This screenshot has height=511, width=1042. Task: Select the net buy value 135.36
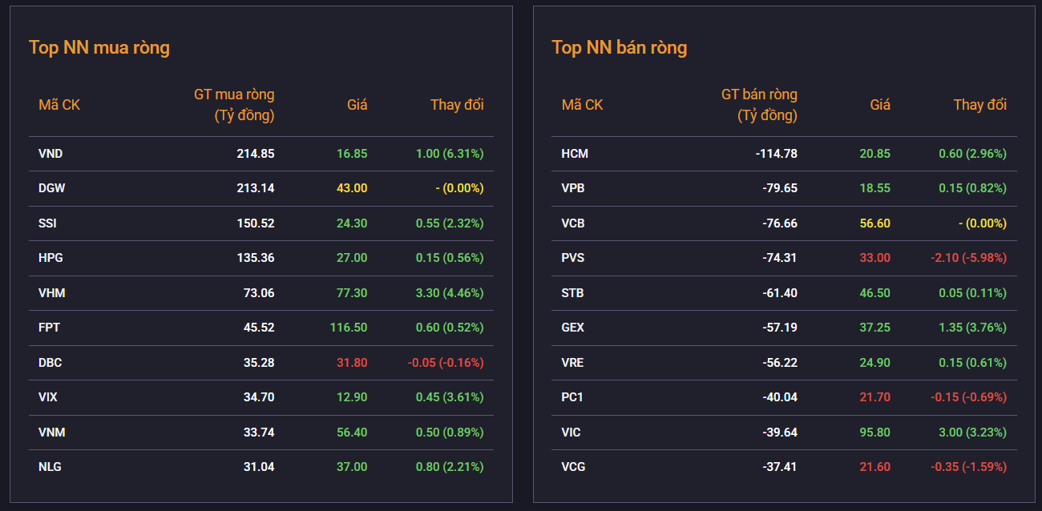(x=256, y=258)
